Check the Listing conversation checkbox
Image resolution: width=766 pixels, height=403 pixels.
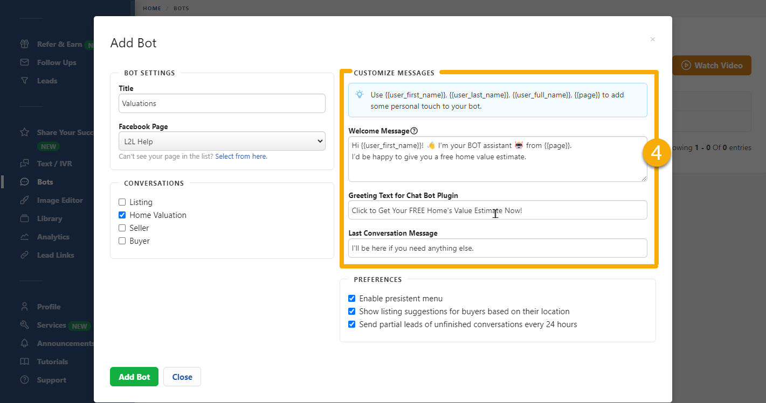[122, 202]
